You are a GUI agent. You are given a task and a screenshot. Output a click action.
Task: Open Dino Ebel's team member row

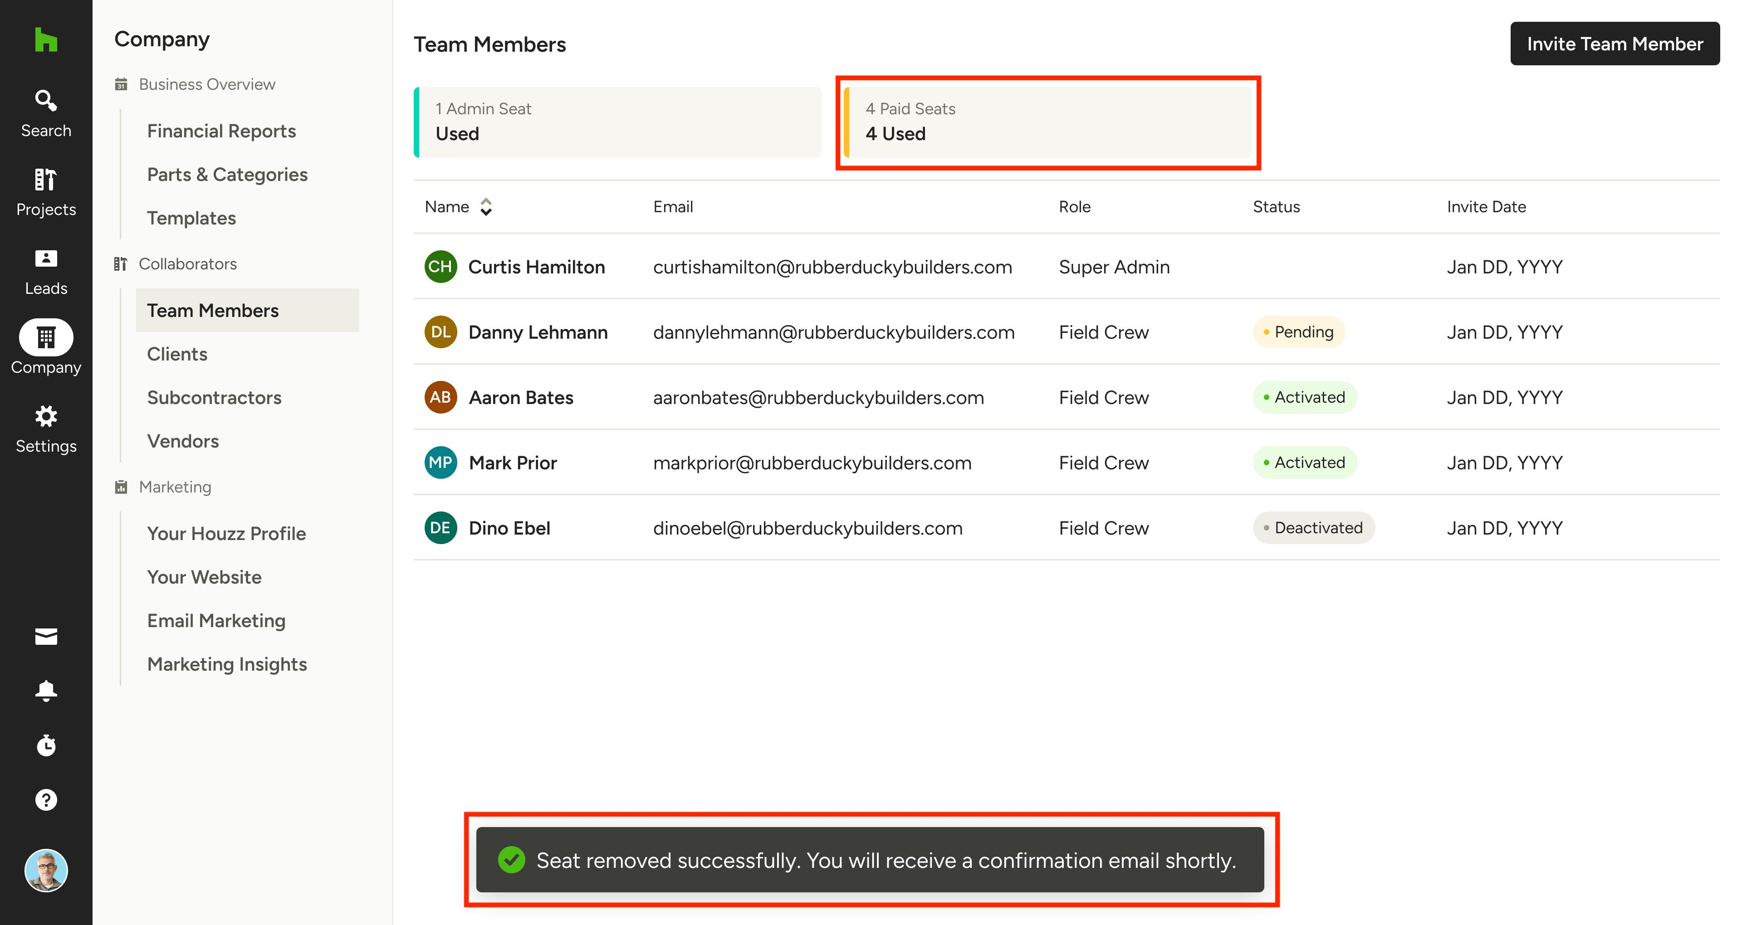click(x=509, y=528)
